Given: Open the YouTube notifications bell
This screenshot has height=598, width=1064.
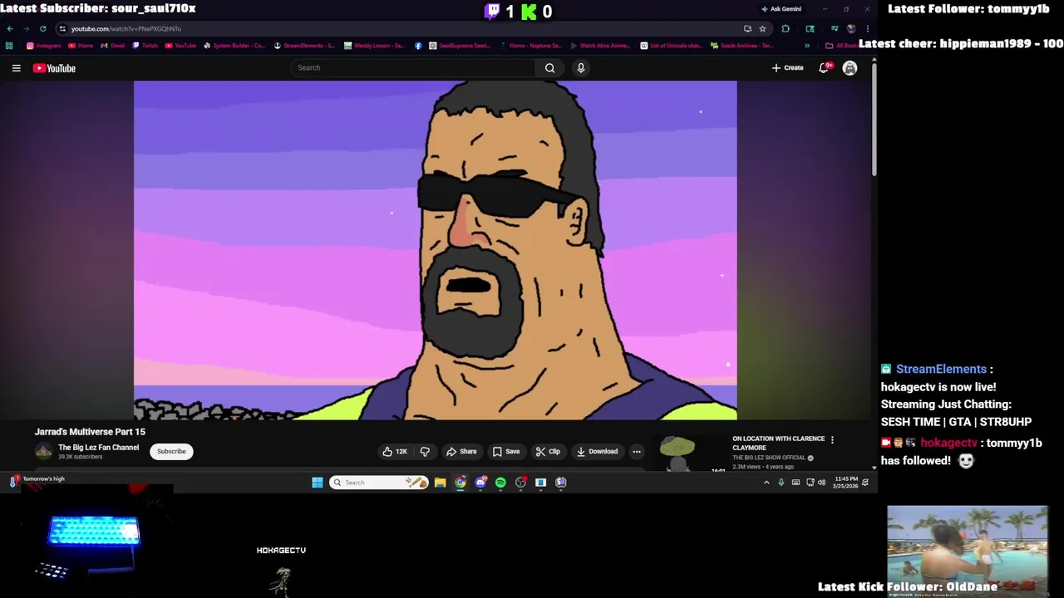Looking at the screenshot, I should click(x=824, y=68).
